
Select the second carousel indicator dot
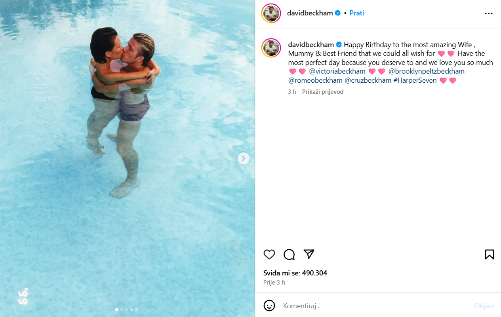click(x=122, y=309)
